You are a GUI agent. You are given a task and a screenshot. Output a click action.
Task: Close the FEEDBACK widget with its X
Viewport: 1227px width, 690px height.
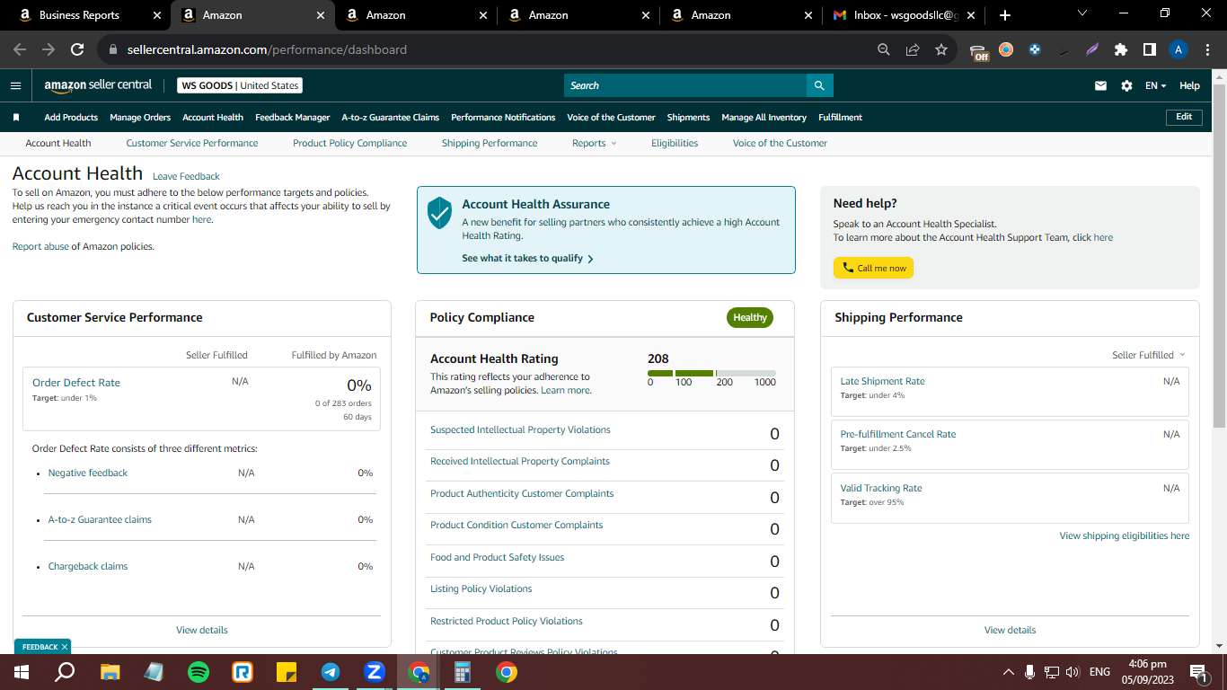(65, 647)
